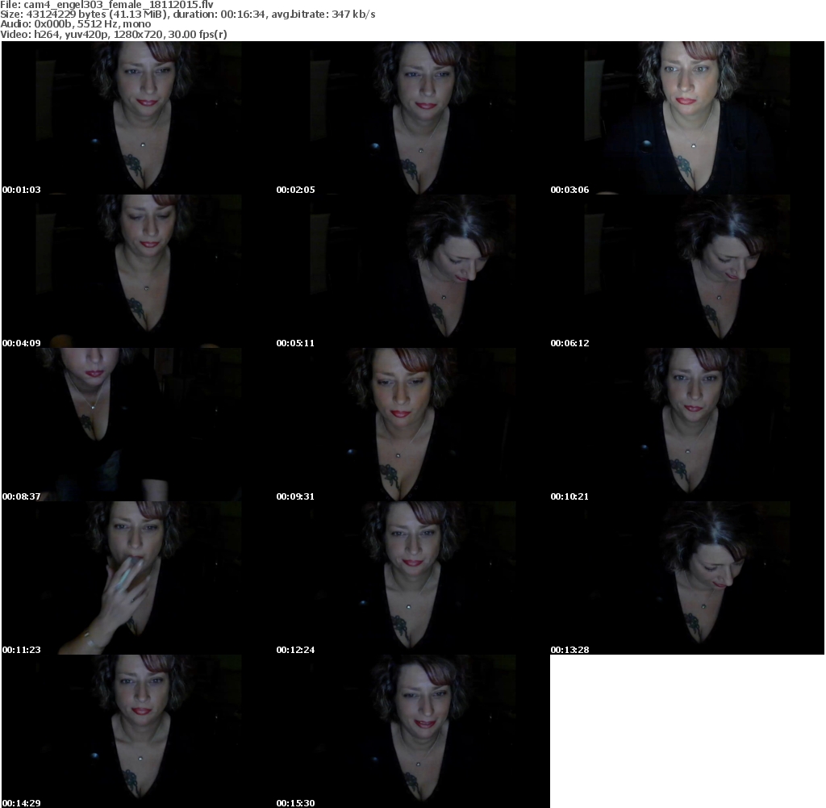The image size is (826, 808).
Task: Select the thumbnail at 00:01:03
Action: tap(139, 118)
